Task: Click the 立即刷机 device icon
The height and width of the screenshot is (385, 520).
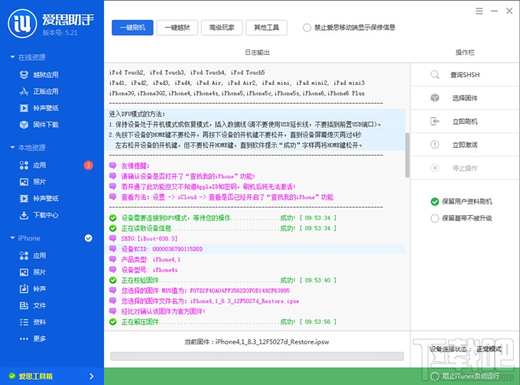Action: (435, 121)
